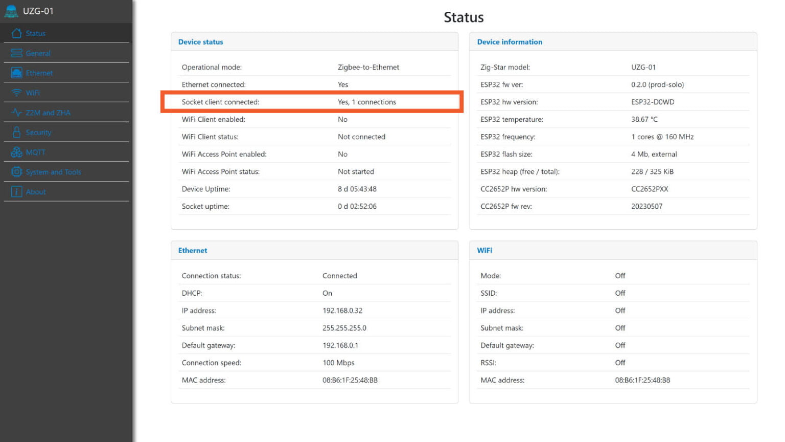The image size is (785, 442).
Task: Click the WiFi panel header
Action: pyautogui.click(x=484, y=250)
